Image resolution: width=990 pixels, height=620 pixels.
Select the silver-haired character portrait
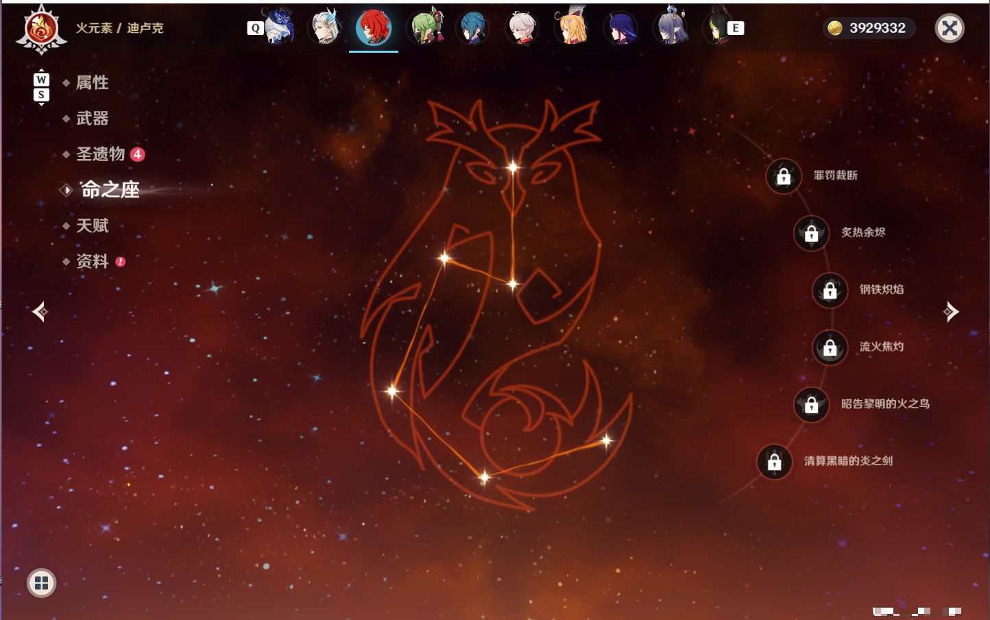pos(325,28)
